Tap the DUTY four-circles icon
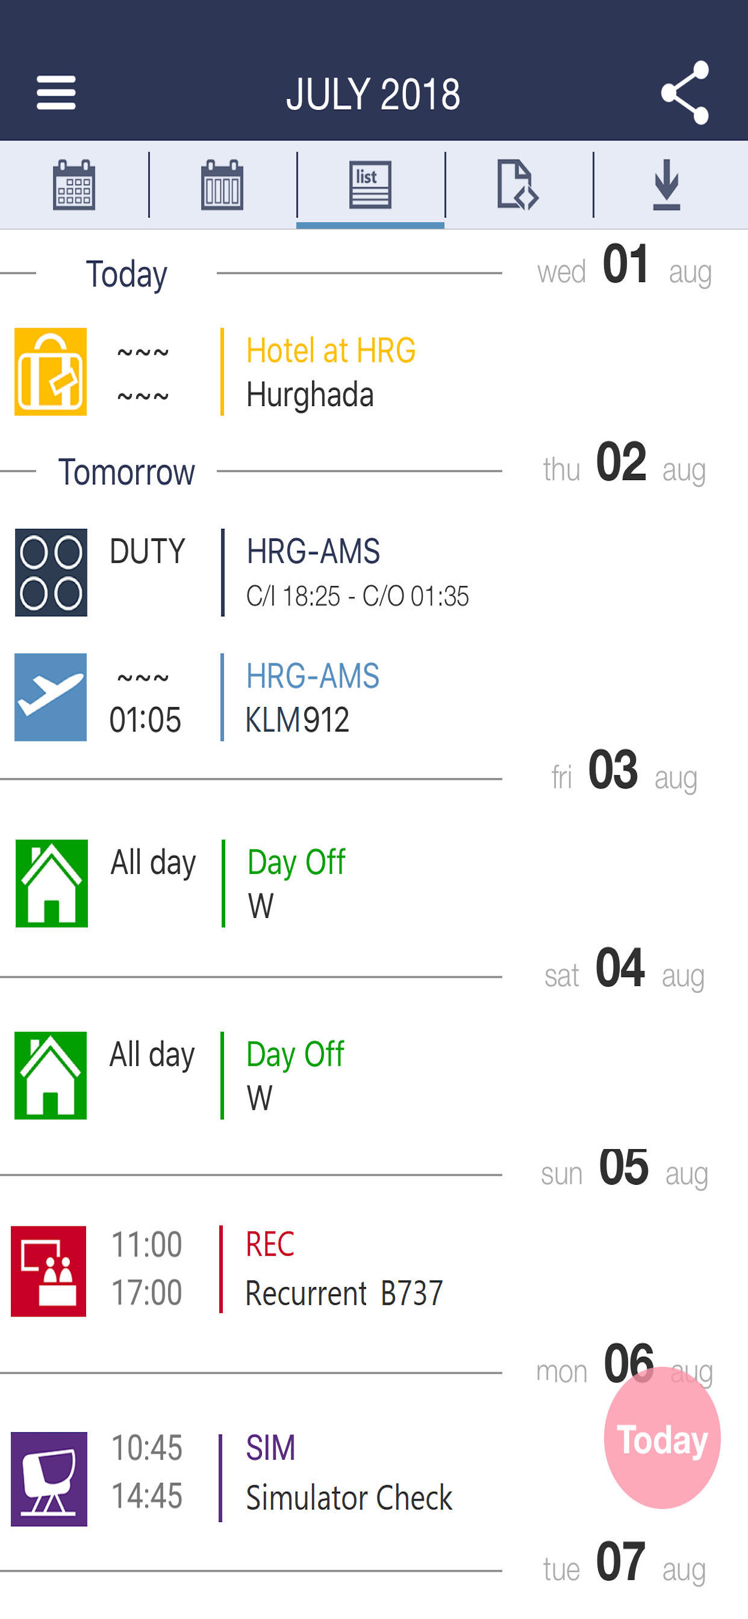The height and width of the screenshot is (1619, 748). pos(51,572)
